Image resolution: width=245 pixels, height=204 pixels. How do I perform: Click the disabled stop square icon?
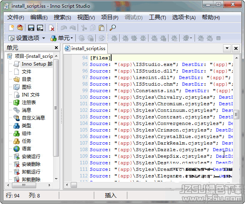tap(218, 38)
